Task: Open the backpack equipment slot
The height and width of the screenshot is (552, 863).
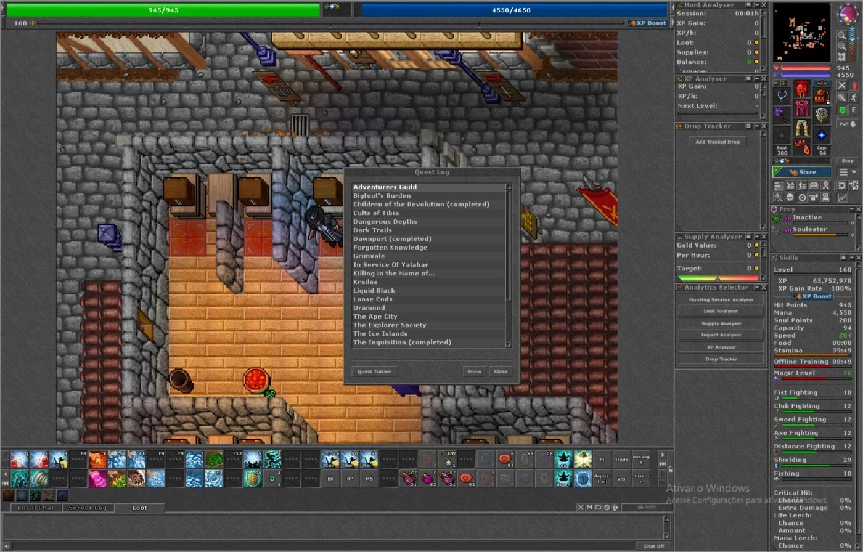Action: [x=822, y=97]
